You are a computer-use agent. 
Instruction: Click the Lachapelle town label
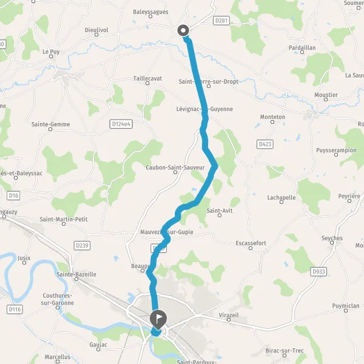281,198
